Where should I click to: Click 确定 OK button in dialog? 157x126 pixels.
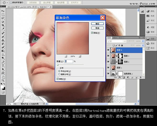pyautogui.click(x=97, y=24)
